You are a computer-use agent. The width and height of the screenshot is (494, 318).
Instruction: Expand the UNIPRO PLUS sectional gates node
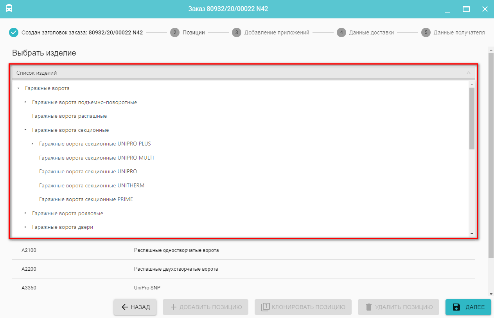click(32, 144)
